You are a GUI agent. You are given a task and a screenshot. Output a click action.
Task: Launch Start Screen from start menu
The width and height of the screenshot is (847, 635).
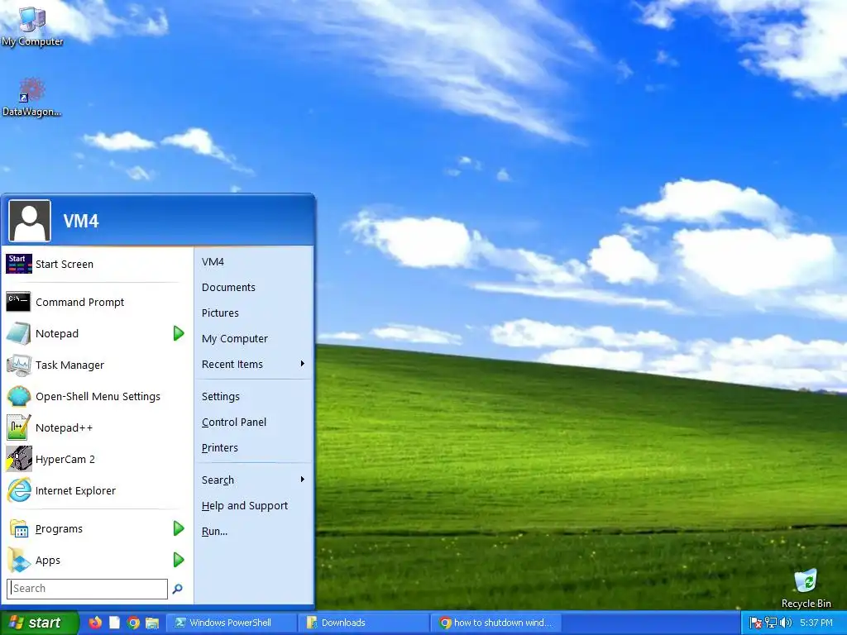coord(98,264)
